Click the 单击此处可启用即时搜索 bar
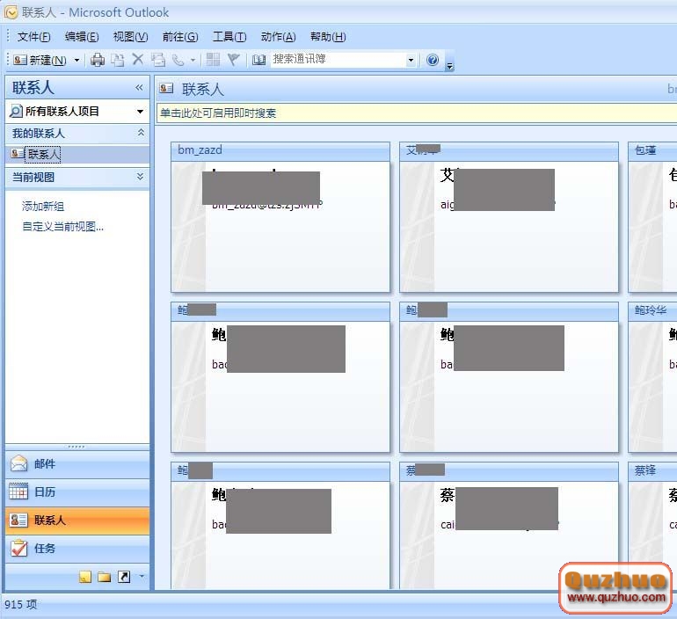This screenshot has width=677, height=619. tap(417, 113)
